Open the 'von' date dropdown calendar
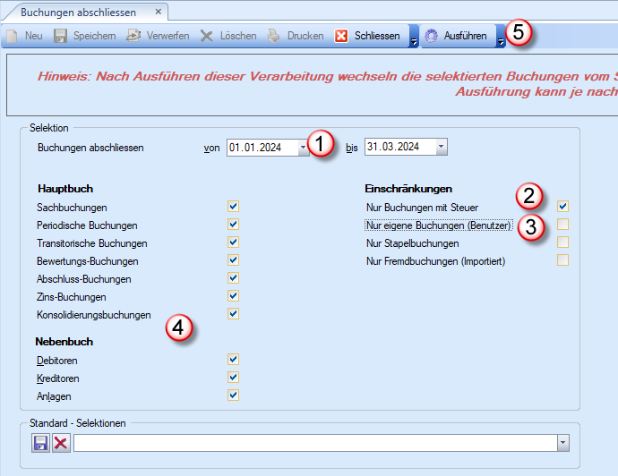618x476 pixels. click(x=303, y=147)
